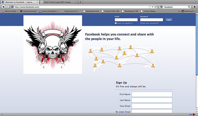Open the Getting Started bookmark

[x=28, y=11]
